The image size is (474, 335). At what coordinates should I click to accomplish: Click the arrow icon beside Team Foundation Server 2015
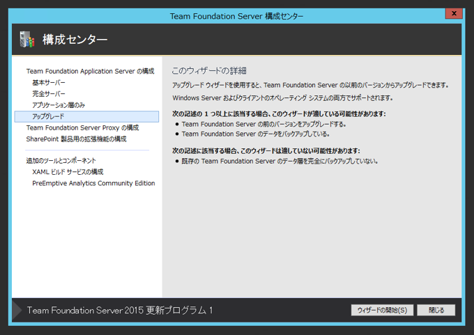17,310
